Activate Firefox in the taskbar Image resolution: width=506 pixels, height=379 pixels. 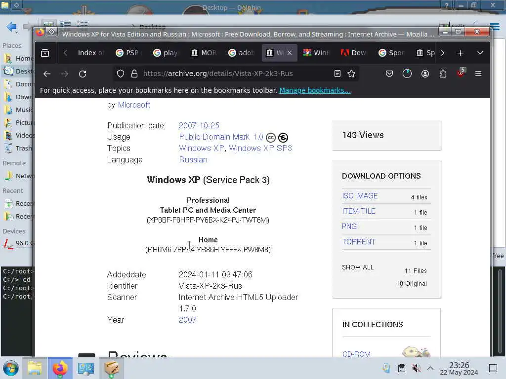point(60,368)
